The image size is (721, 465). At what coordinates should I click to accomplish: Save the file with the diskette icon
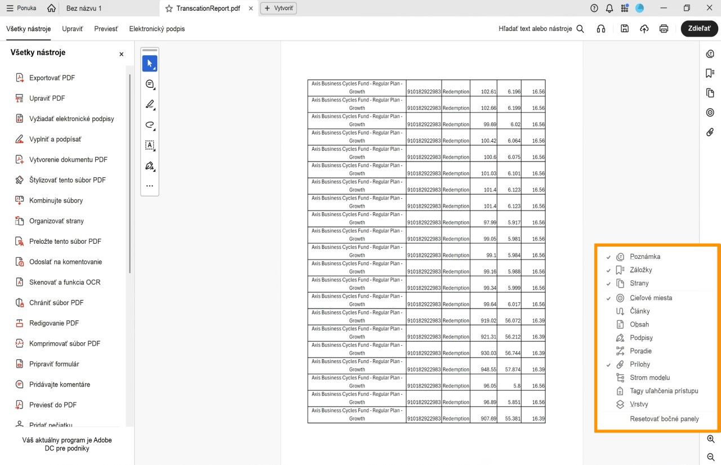[x=624, y=29]
